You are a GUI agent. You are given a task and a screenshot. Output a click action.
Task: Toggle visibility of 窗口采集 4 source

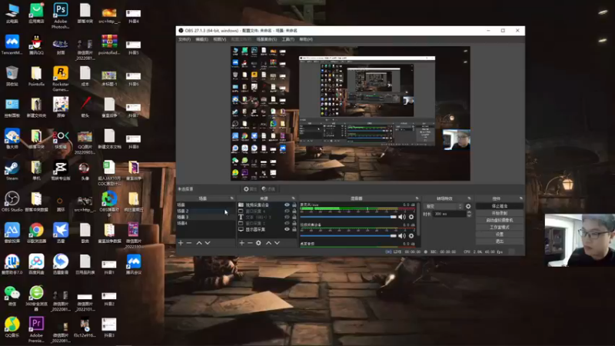287,211
